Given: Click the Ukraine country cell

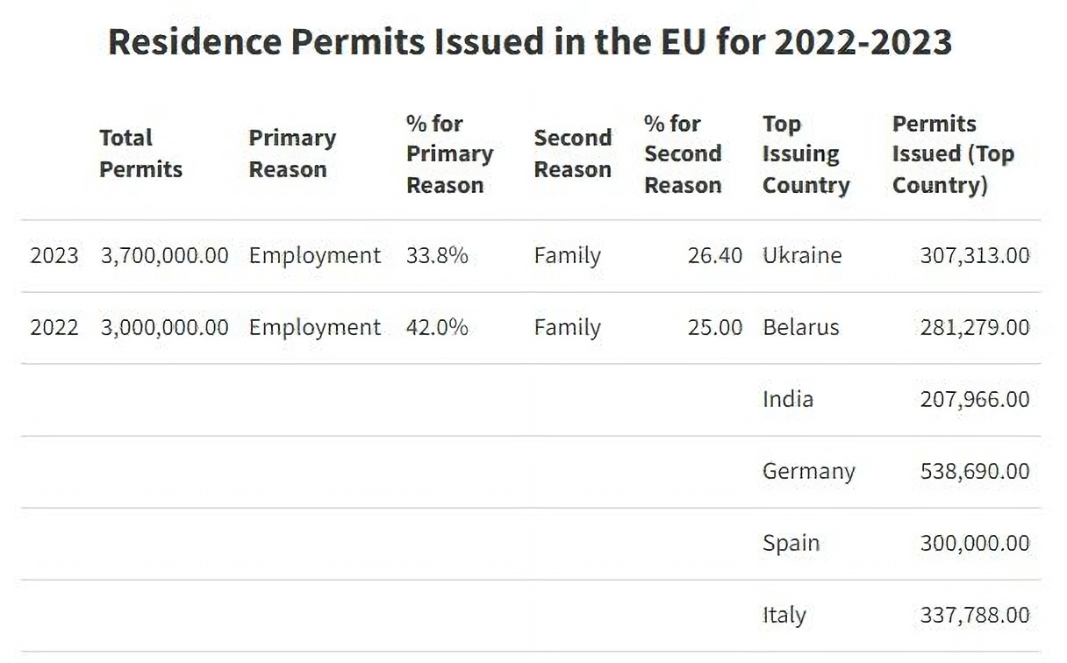Looking at the screenshot, I should click(x=802, y=256).
